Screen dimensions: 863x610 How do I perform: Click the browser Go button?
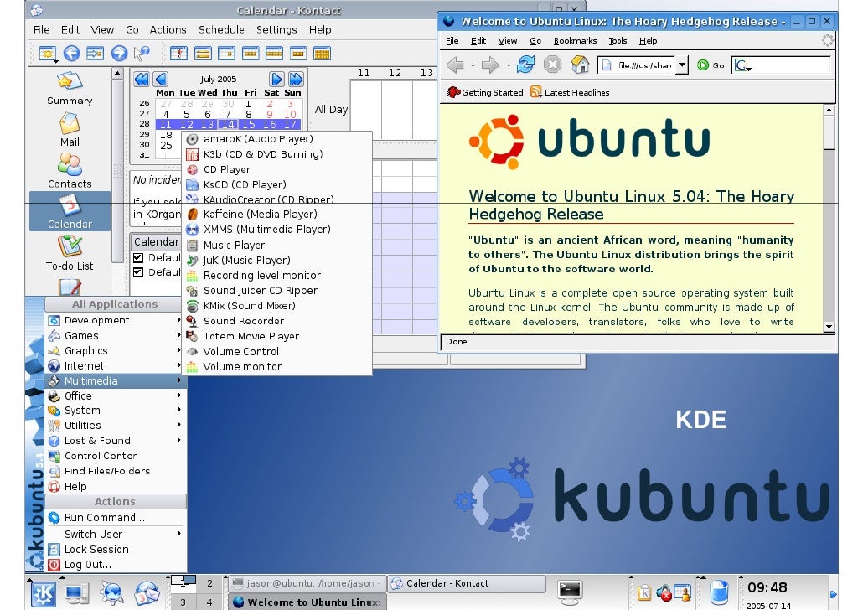711,65
